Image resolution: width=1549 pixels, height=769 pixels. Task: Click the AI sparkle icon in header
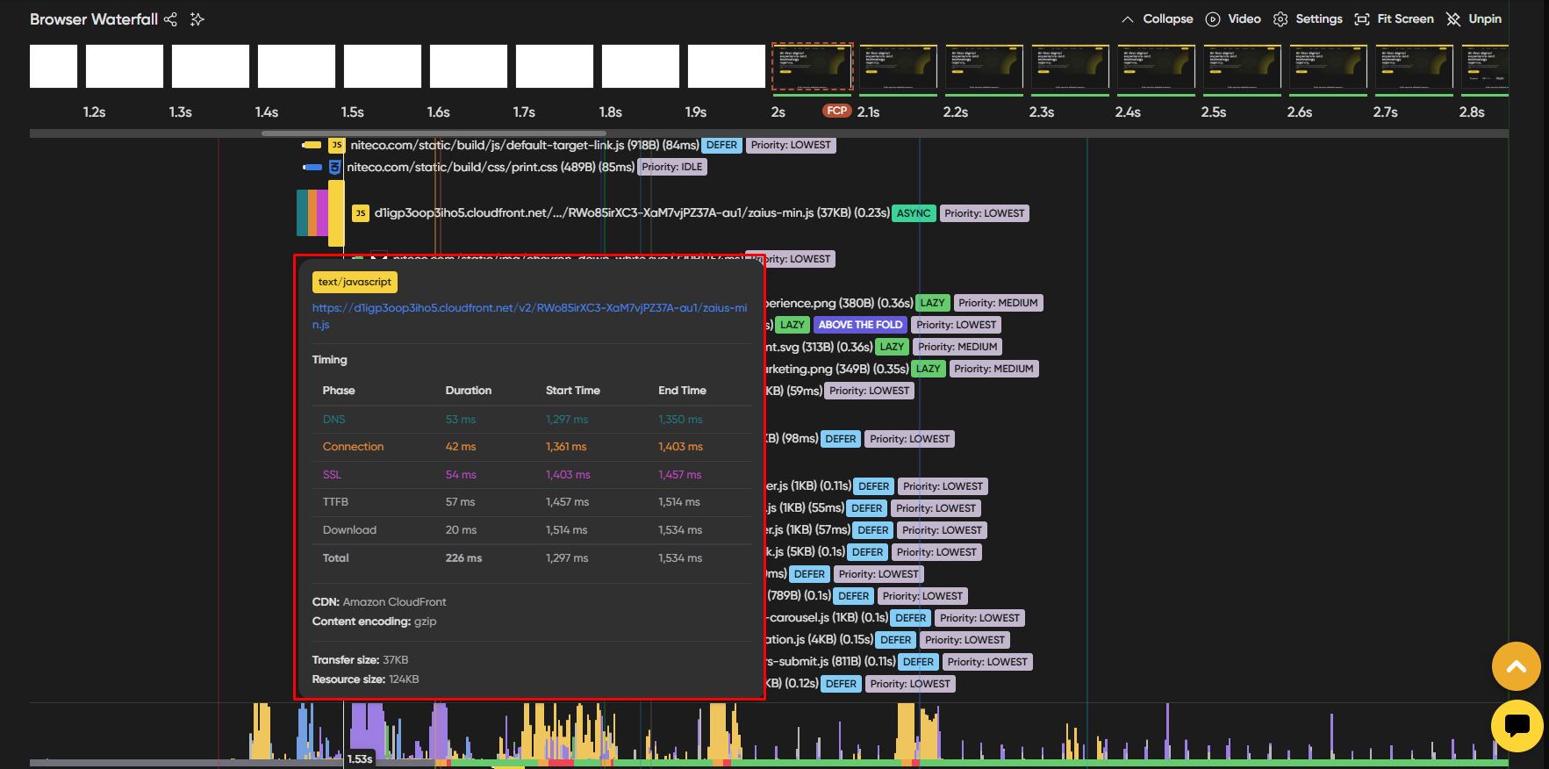pyautogui.click(x=197, y=19)
